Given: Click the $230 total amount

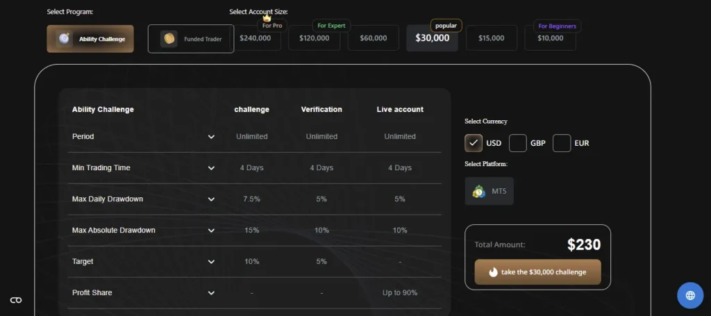Looking at the screenshot, I should click(x=584, y=245).
